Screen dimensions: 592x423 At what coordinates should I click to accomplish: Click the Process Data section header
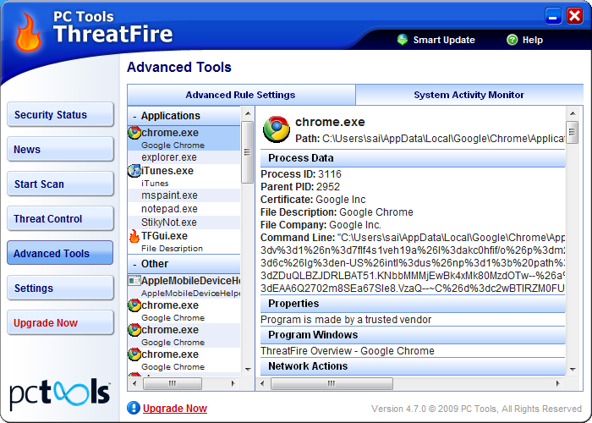click(x=413, y=158)
